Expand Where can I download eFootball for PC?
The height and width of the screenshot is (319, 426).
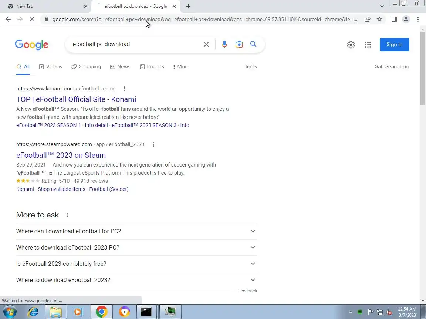137,231
